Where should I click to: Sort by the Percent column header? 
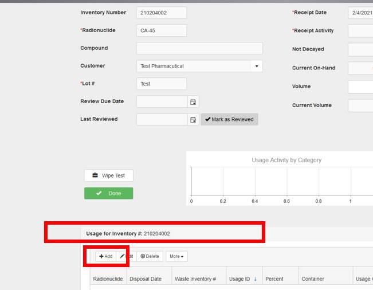[x=274, y=279]
